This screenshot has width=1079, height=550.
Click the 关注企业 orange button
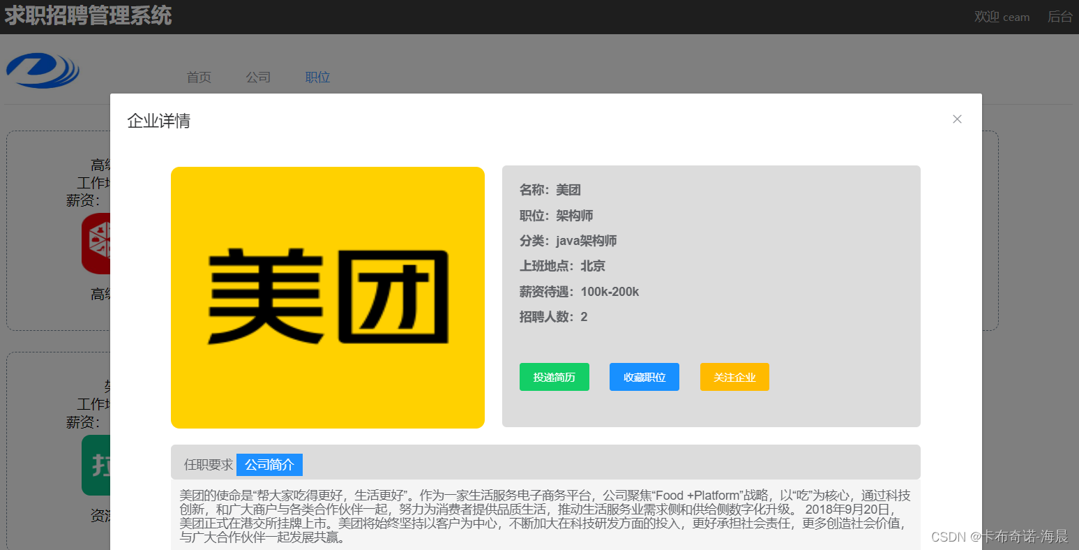(734, 377)
